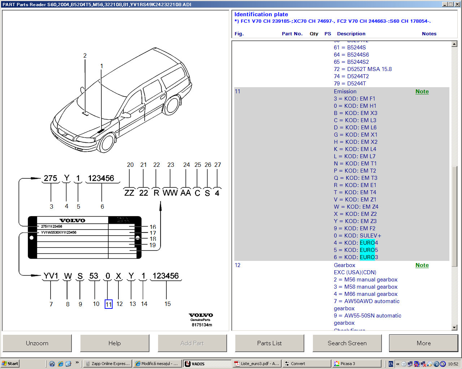The image size is (462, 369).
Task: Click figure number 11 in list
Action: coord(237,92)
